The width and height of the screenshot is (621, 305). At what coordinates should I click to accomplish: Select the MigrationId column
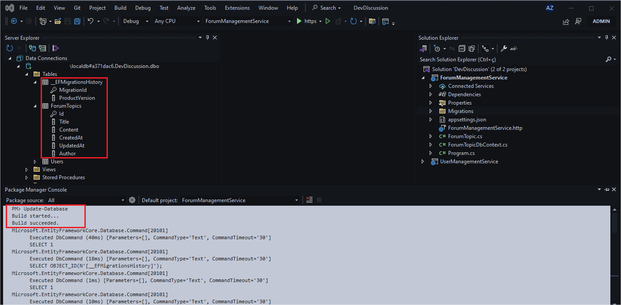pos(73,90)
